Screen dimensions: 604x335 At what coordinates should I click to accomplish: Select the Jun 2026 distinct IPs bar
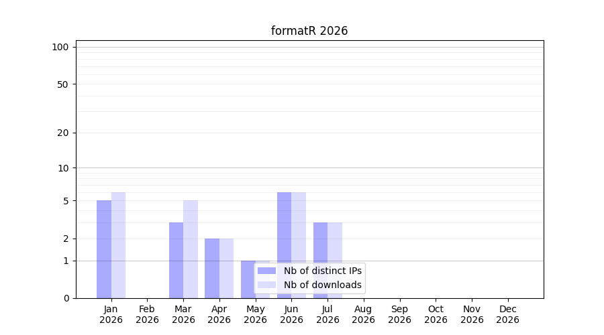coord(285,245)
